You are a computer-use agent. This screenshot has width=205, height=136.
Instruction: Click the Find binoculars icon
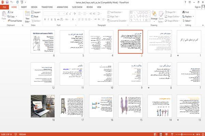coord(183,12)
